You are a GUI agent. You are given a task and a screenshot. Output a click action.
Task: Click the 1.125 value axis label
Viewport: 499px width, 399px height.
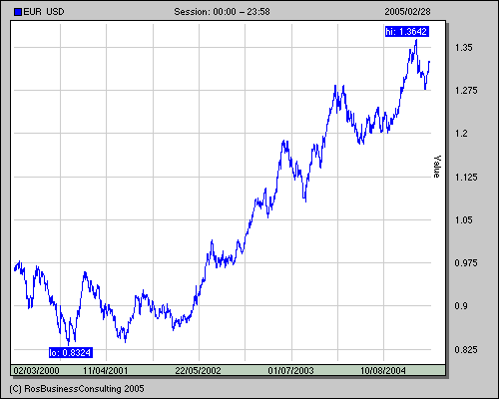[466, 177]
